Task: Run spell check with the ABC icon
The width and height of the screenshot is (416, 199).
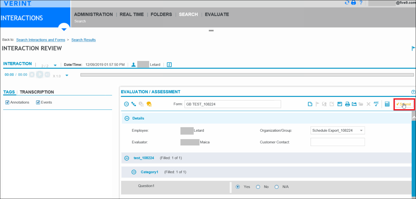Action: pos(376,104)
